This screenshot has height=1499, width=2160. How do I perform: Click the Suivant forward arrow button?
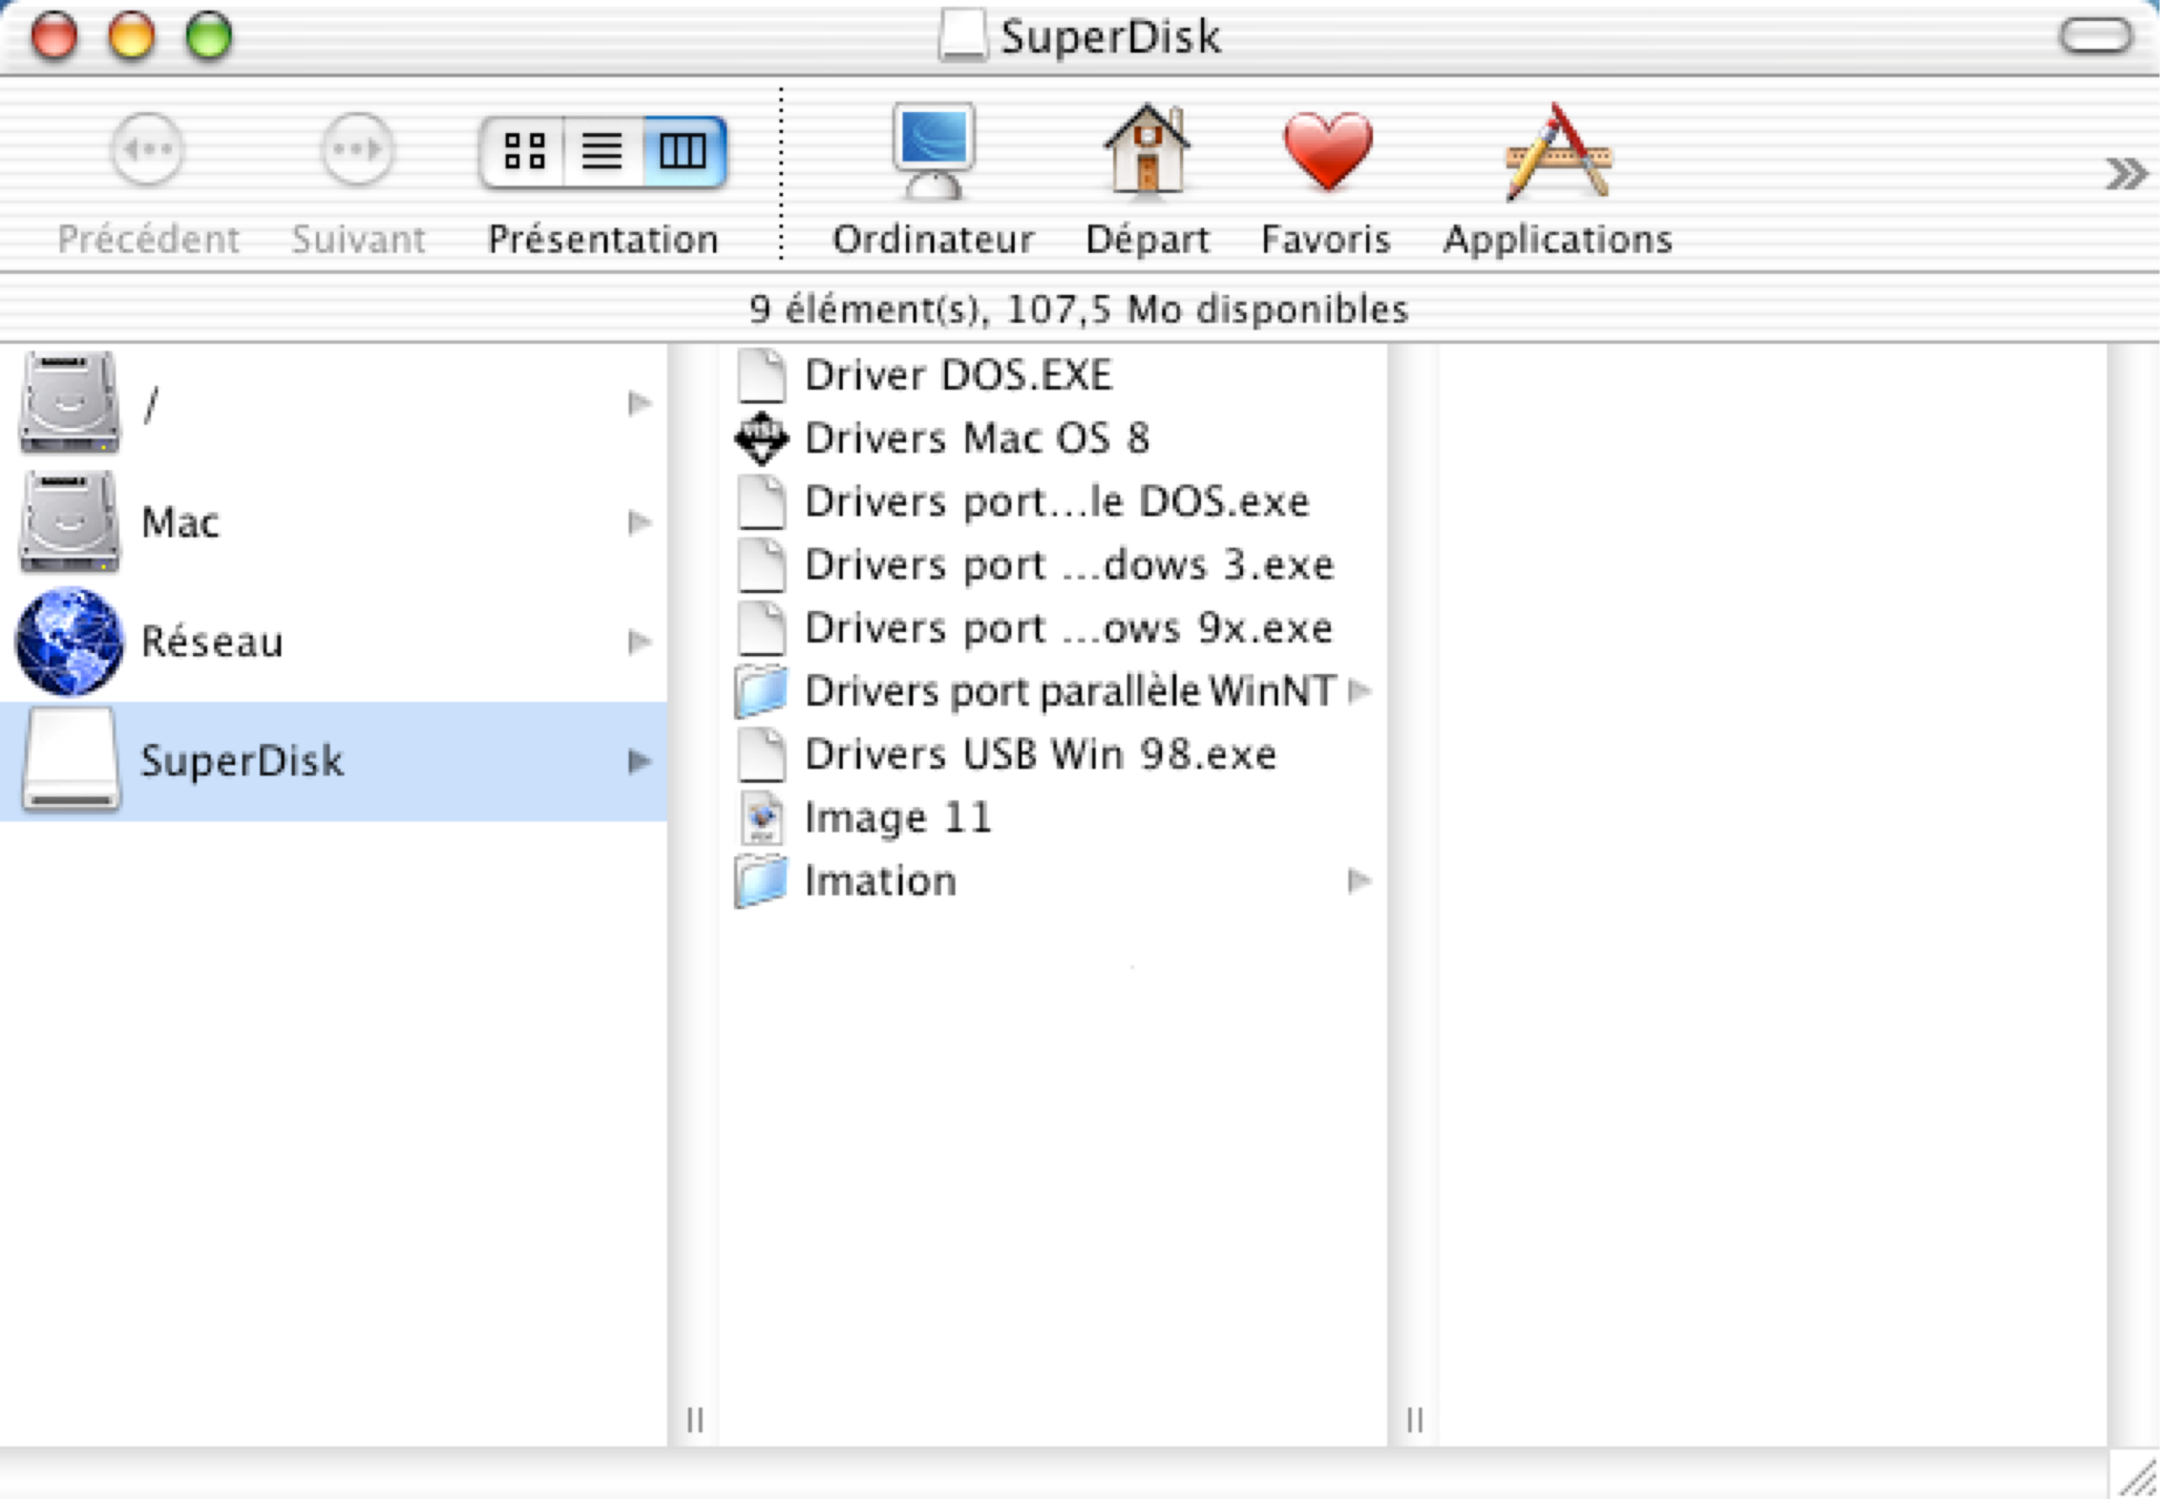[356, 149]
